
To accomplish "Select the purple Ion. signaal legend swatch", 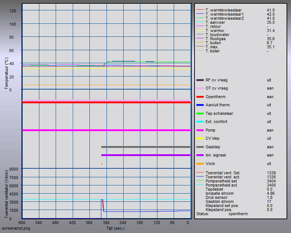I will pyautogui.click(x=200, y=155).
